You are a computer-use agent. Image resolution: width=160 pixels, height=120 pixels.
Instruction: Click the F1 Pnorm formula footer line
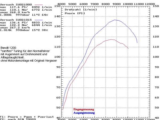click(x=27, y=117)
